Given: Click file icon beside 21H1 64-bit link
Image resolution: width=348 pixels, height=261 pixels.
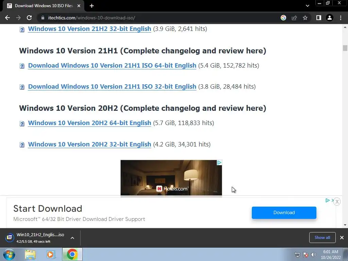Looking at the screenshot, I should tap(22, 66).
